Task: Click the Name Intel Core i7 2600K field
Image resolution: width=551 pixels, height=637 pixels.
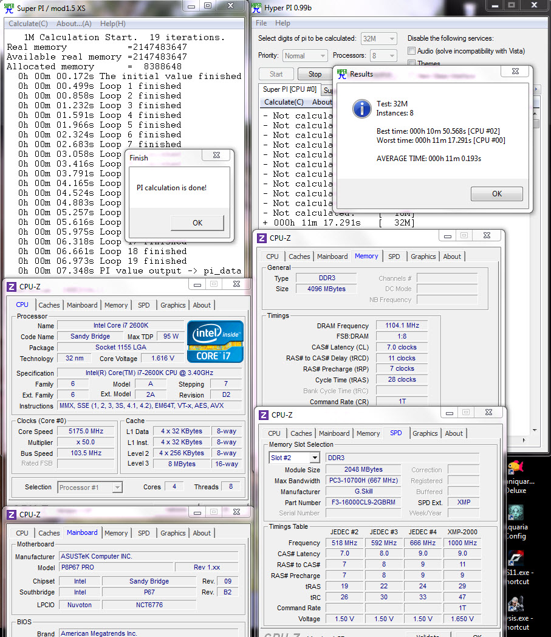Action: click(x=121, y=325)
